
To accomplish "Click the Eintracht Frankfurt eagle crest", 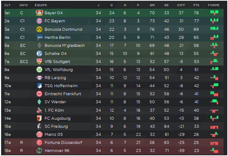I will coord(39,94).
